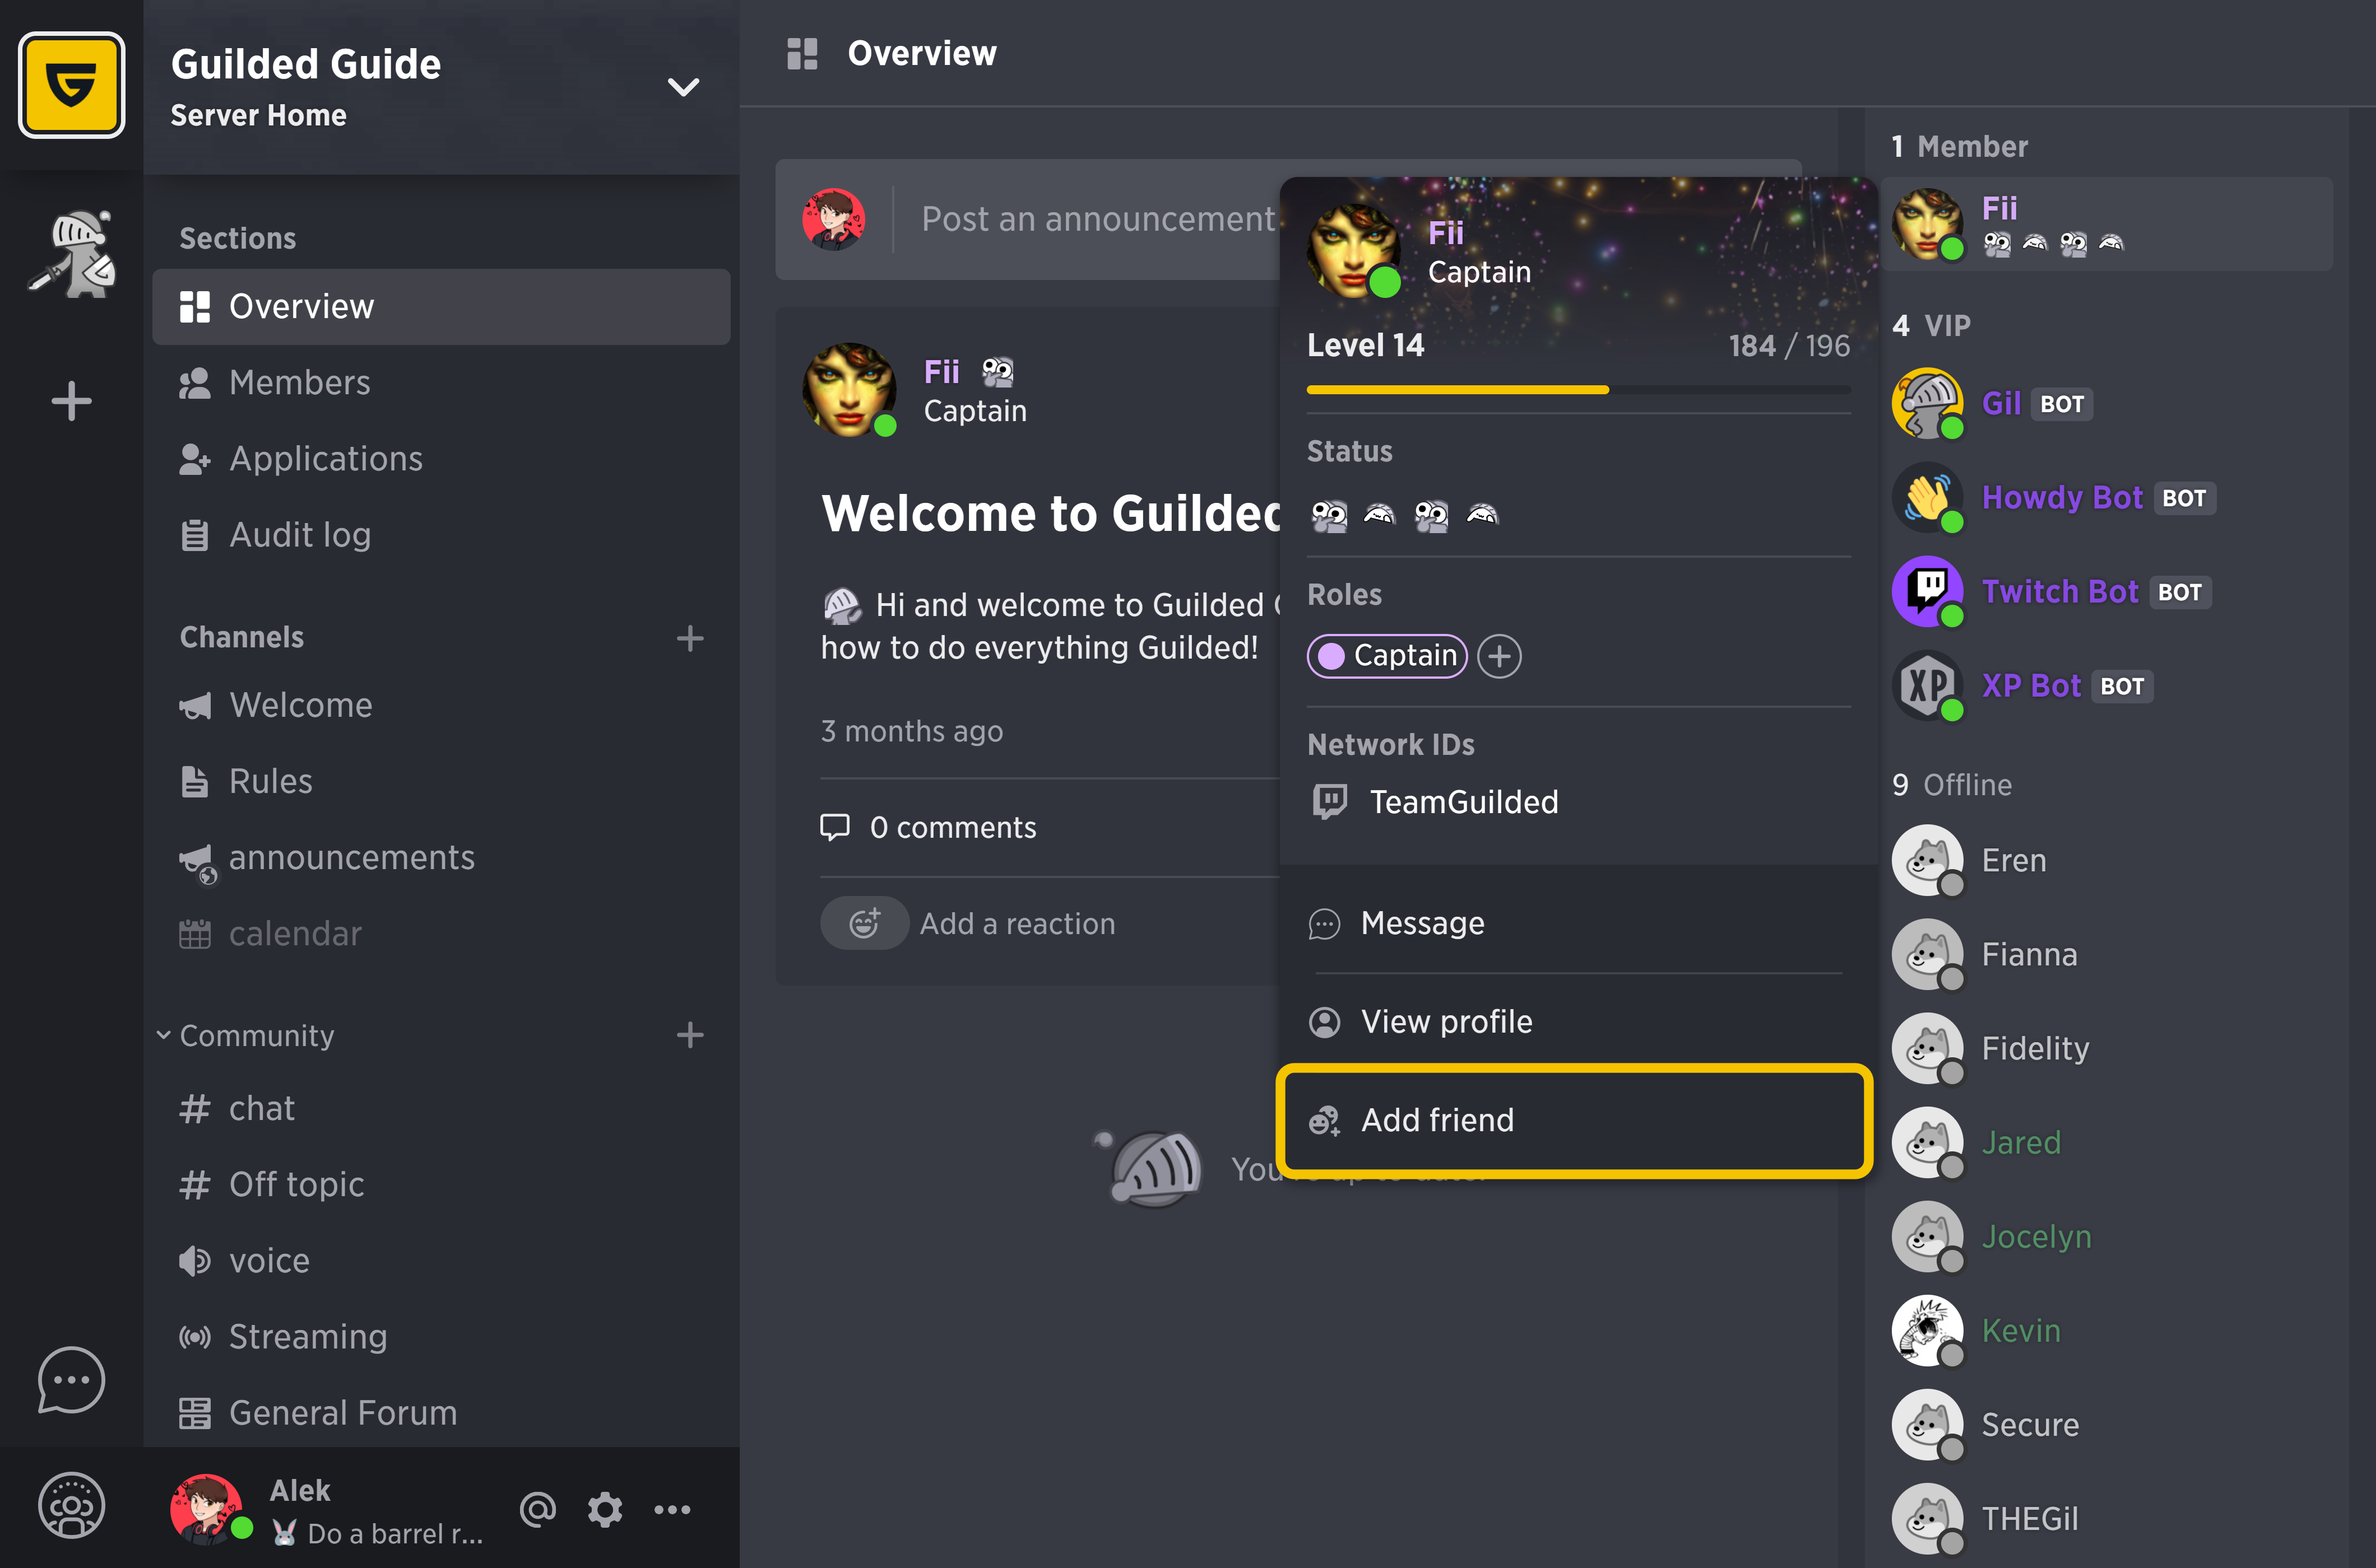Open Gil bot avatar in member list
Screen dimensions: 2376x1568
tap(1928, 403)
